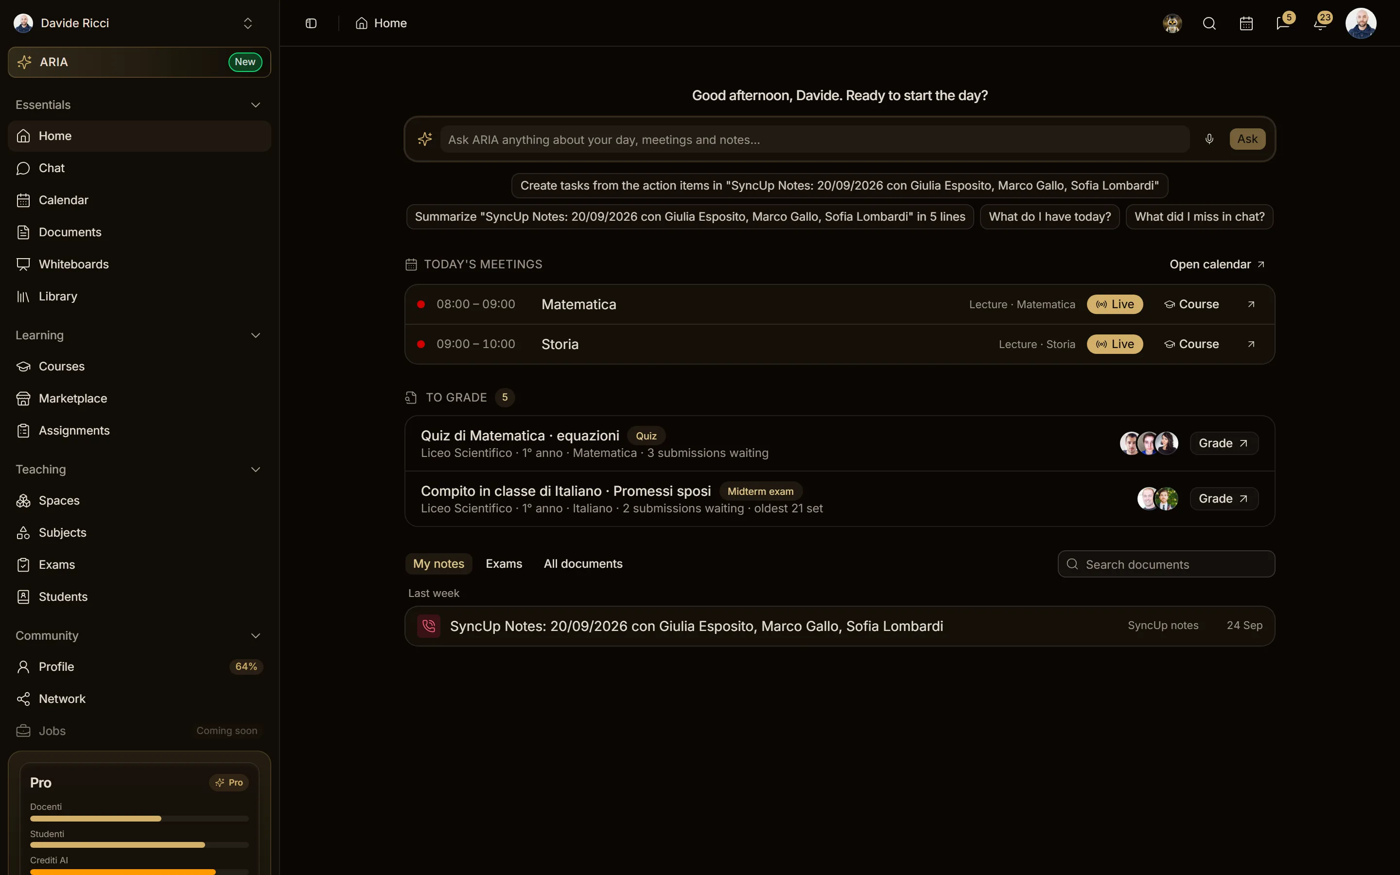Viewport: 1400px width, 875px height.
Task: Switch to the Exams tab
Action: pyautogui.click(x=504, y=564)
